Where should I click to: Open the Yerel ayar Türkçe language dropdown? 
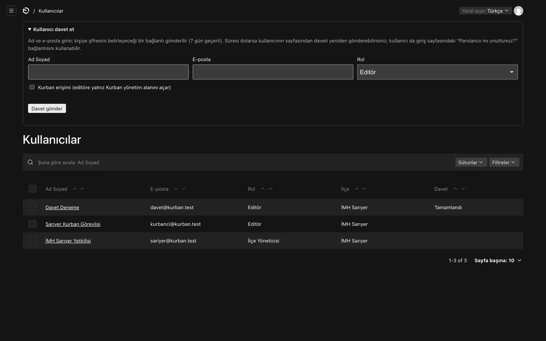click(485, 11)
